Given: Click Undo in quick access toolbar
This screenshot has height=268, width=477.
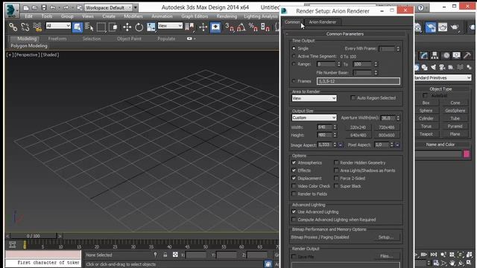Looking at the screenshot, I should point(53,7).
